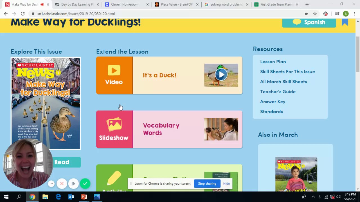Close the solving word problems tab
Viewport: 360px width, 202px height.
tap(247, 4)
